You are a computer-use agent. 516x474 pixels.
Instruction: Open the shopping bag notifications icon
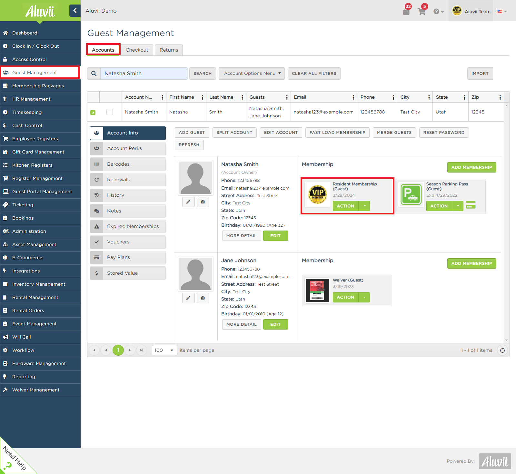click(x=406, y=12)
